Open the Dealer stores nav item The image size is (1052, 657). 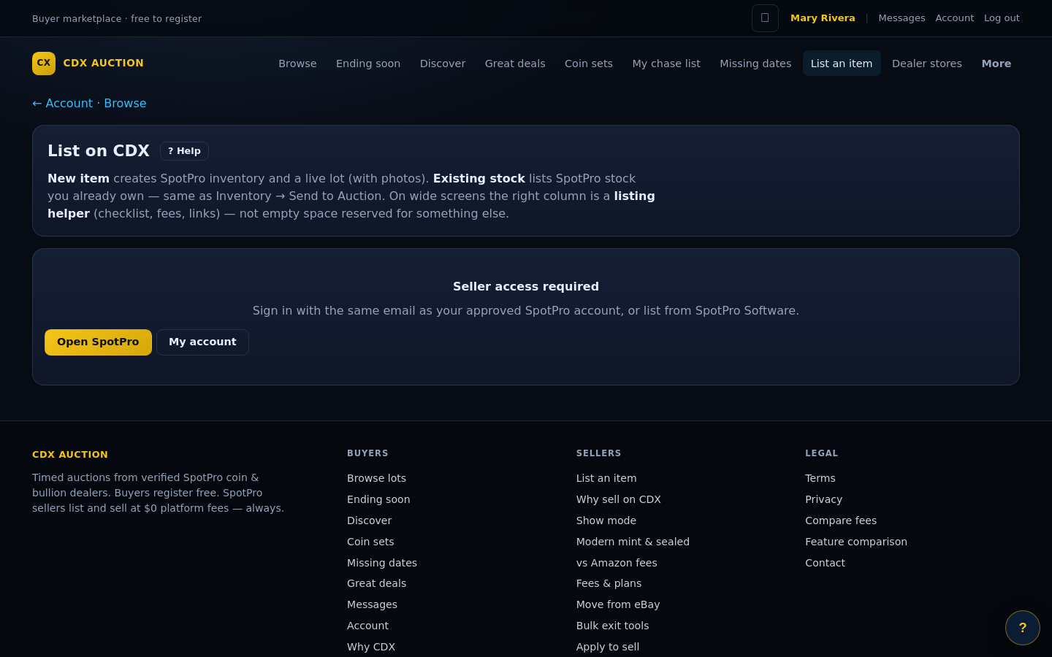tap(927, 64)
